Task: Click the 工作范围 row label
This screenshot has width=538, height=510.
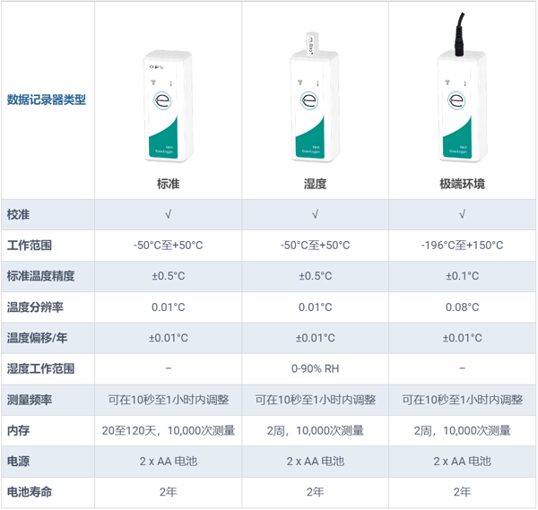Action: (x=30, y=246)
